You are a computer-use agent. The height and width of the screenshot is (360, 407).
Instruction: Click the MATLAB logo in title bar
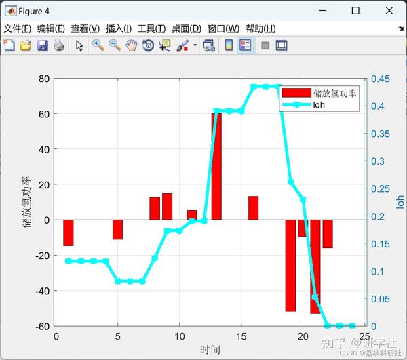(x=11, y=11)
